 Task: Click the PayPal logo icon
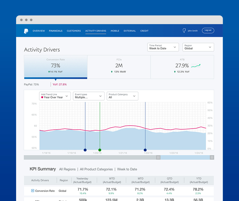[26, 31]
